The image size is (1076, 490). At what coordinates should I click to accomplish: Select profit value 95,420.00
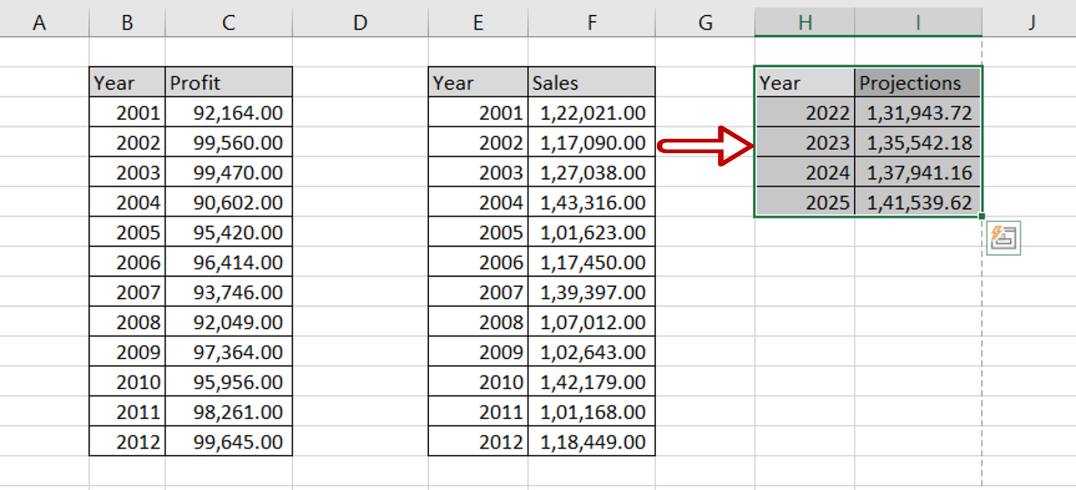[x=229, y=232]
